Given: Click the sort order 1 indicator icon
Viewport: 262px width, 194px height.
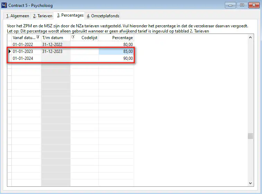Looking at the screenshot, I should click(x=73, y=37).
